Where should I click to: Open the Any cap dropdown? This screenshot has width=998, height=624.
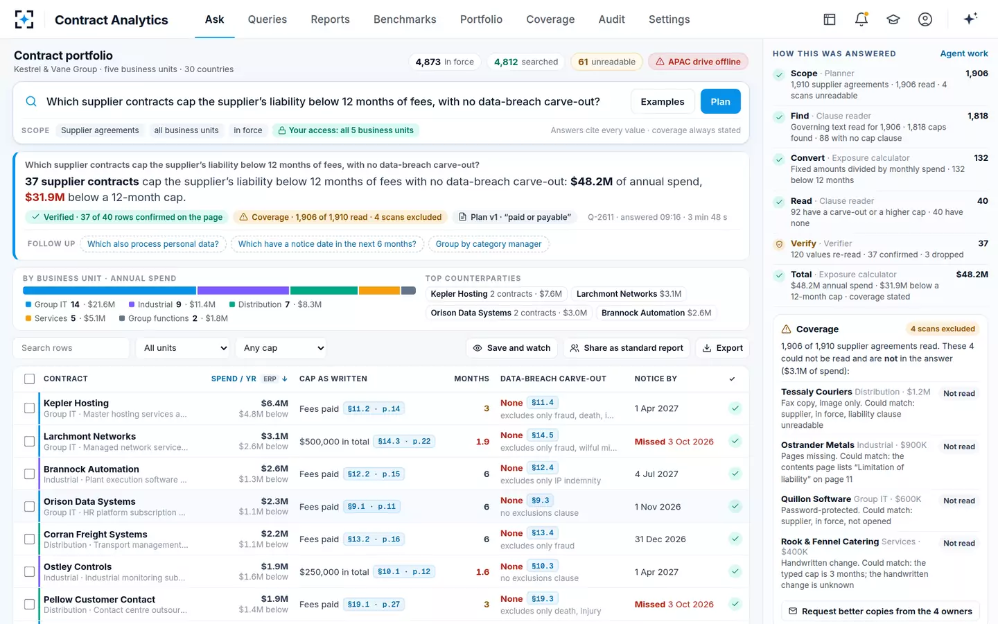282,348
